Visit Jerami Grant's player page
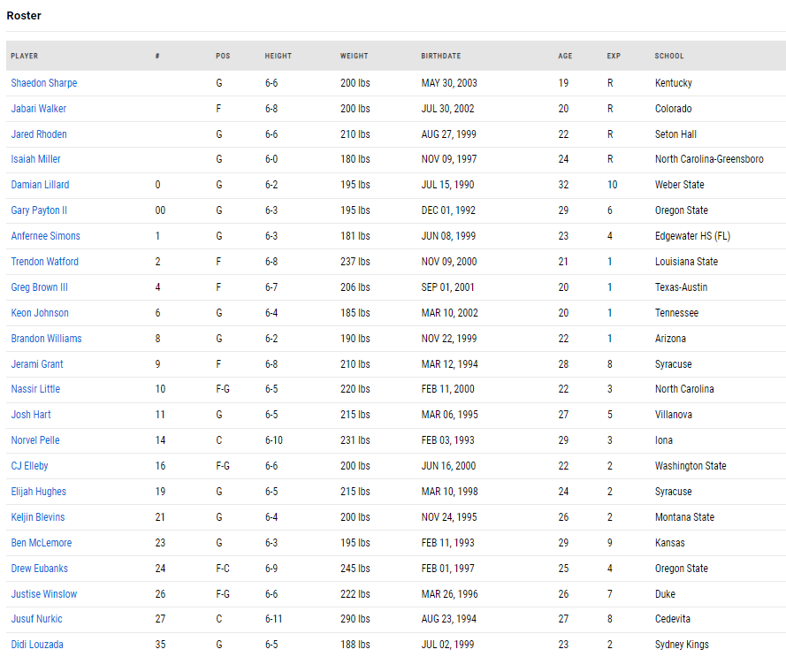Image resolution: width=786 pixels, height=657 pixels. (37, 364)
